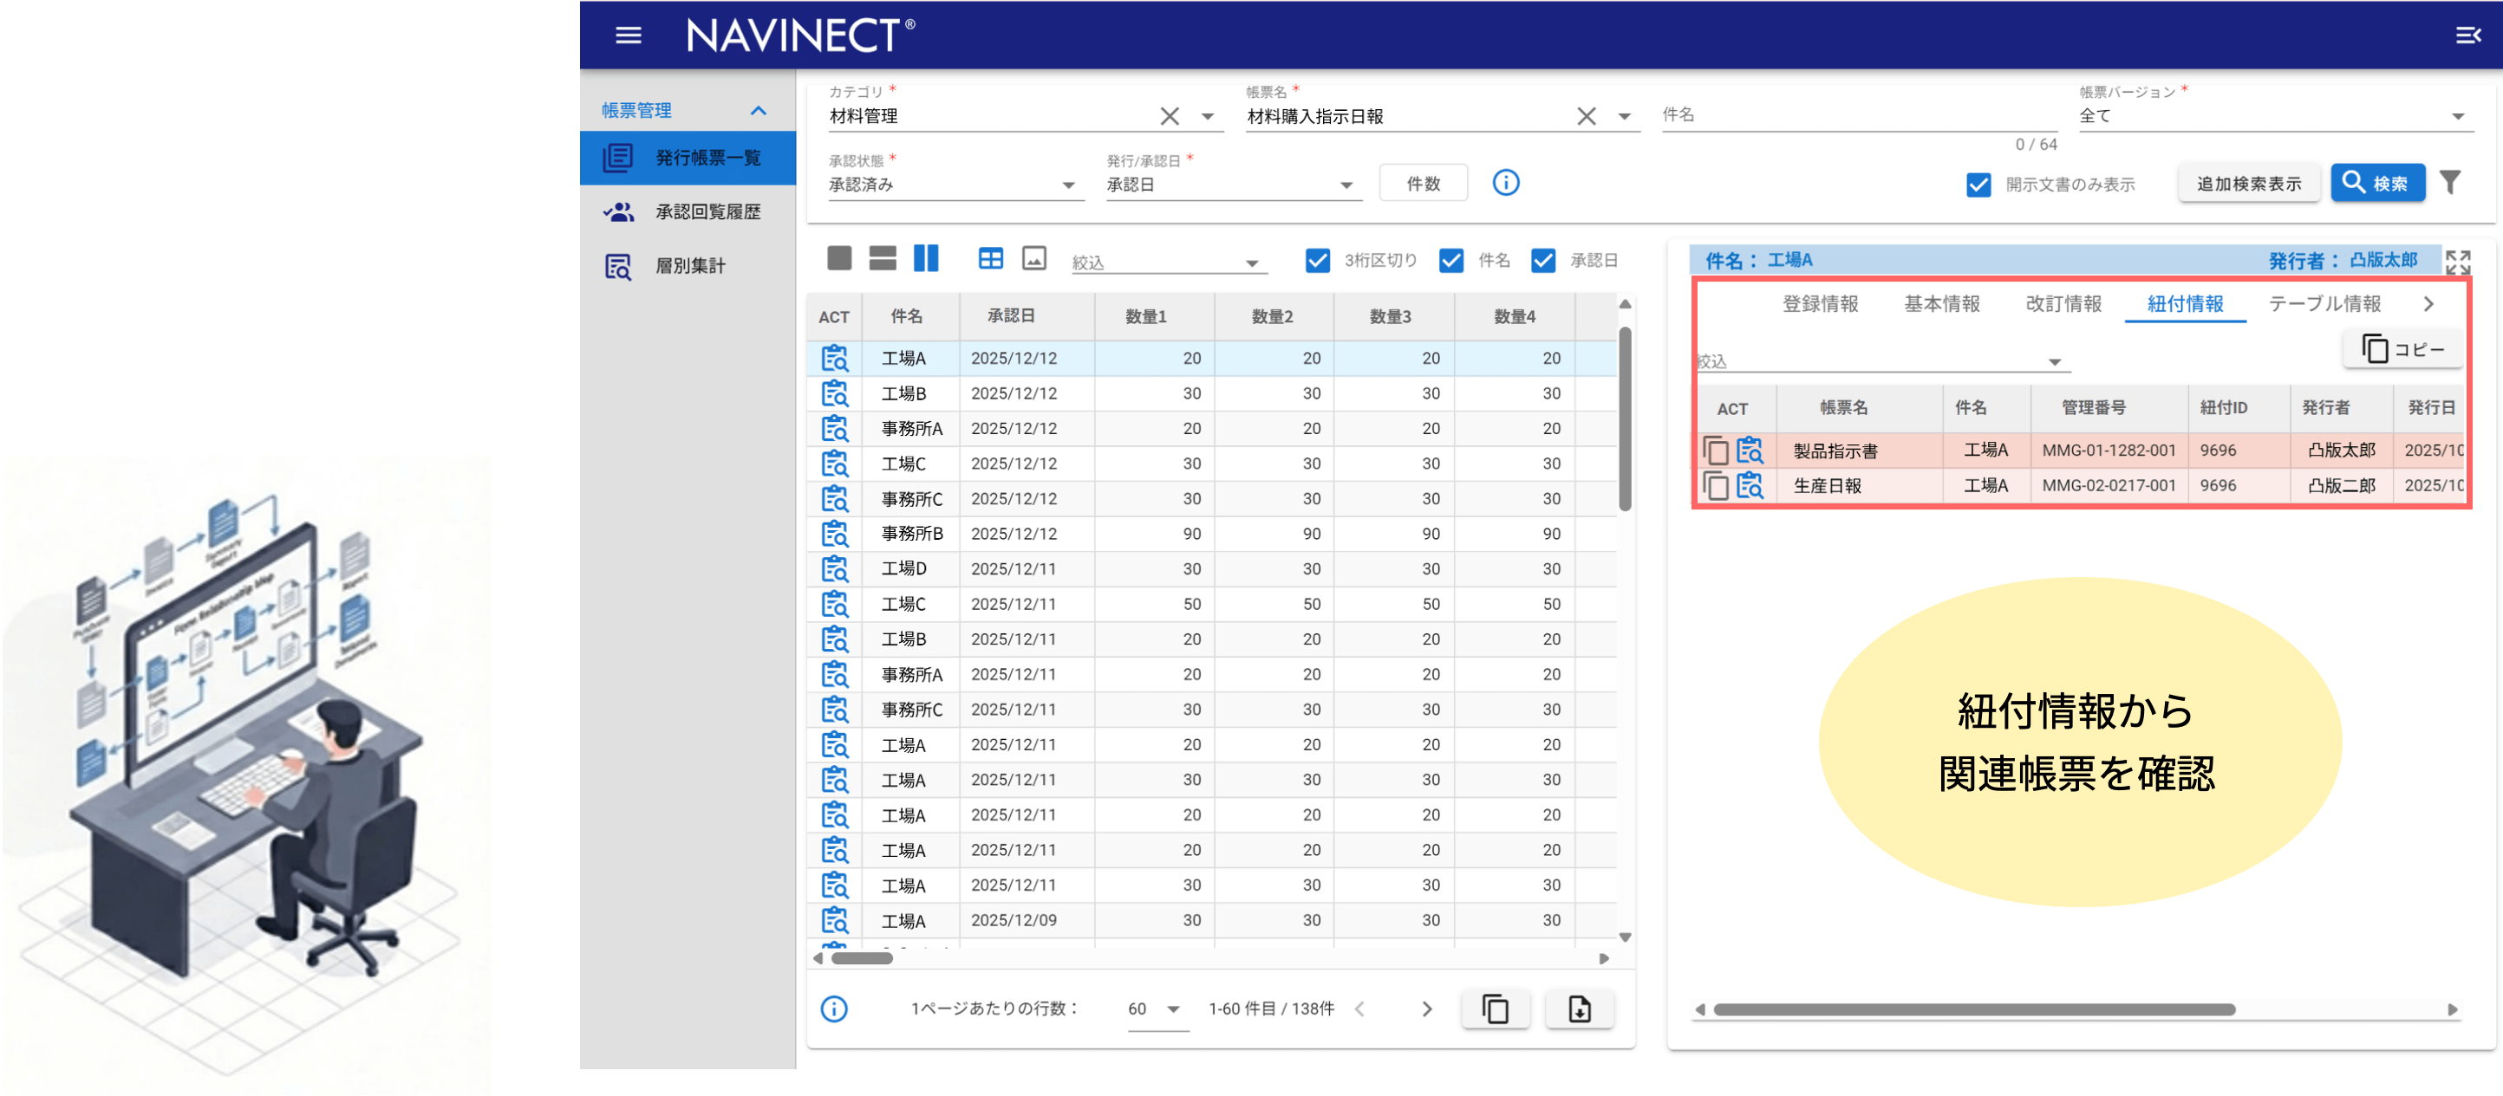Open detail icon for 製品指示書 row

[1749, 451]
